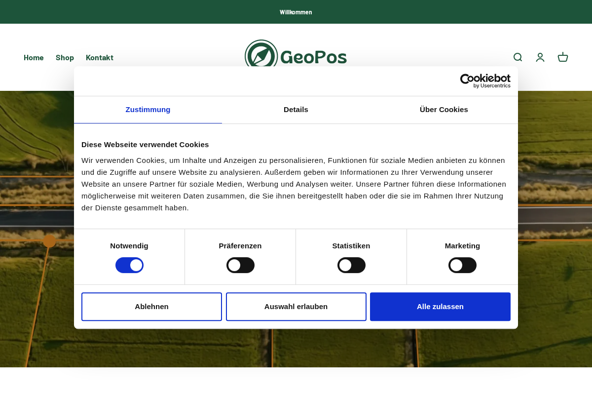Click the Cookiebot by Usercentrics logo
The width and height of the screenshot is (592, 395).
[485, 81]
